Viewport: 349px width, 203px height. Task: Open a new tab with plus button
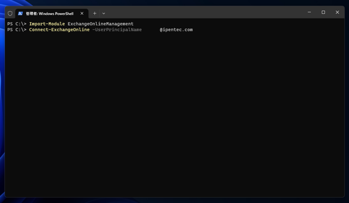click(94, 14)
